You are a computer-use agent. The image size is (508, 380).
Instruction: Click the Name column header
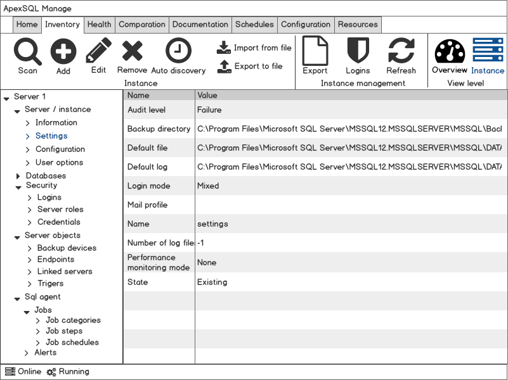[159, 95]
